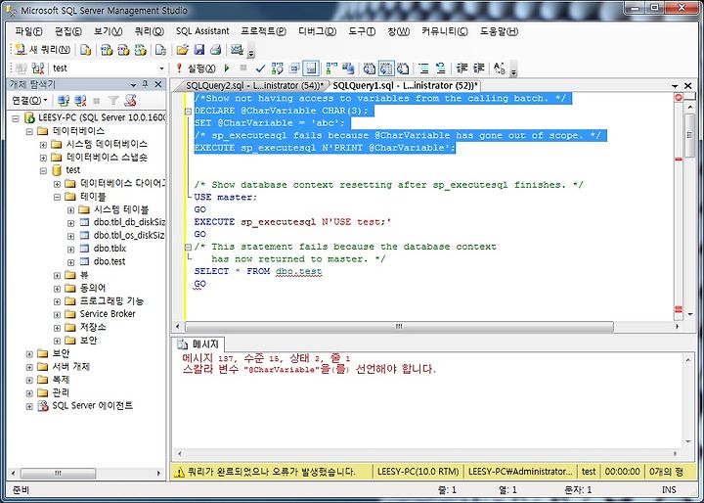
Task: Select the Results to Text icon
Action: pos(369,69)
